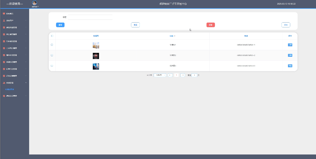The image size is (316, 159).
Task: Click the 系统用户 person icon
Action: coord(4,21)
